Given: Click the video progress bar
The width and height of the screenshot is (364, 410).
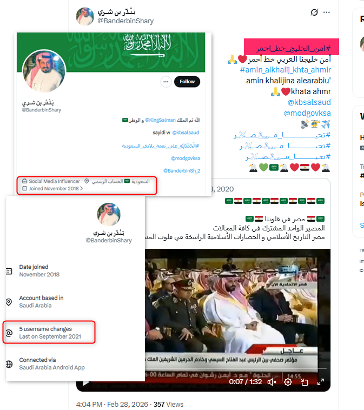Looking at the screenshot, I should point(235,368).
